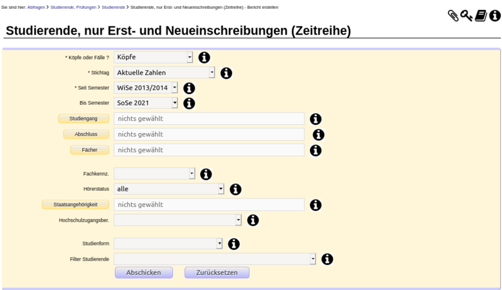The width and height of the screenshot is (502, 290).
Task: Open Bis Semester dropdown SoSe 2021
Action: [x=146, y=103]
